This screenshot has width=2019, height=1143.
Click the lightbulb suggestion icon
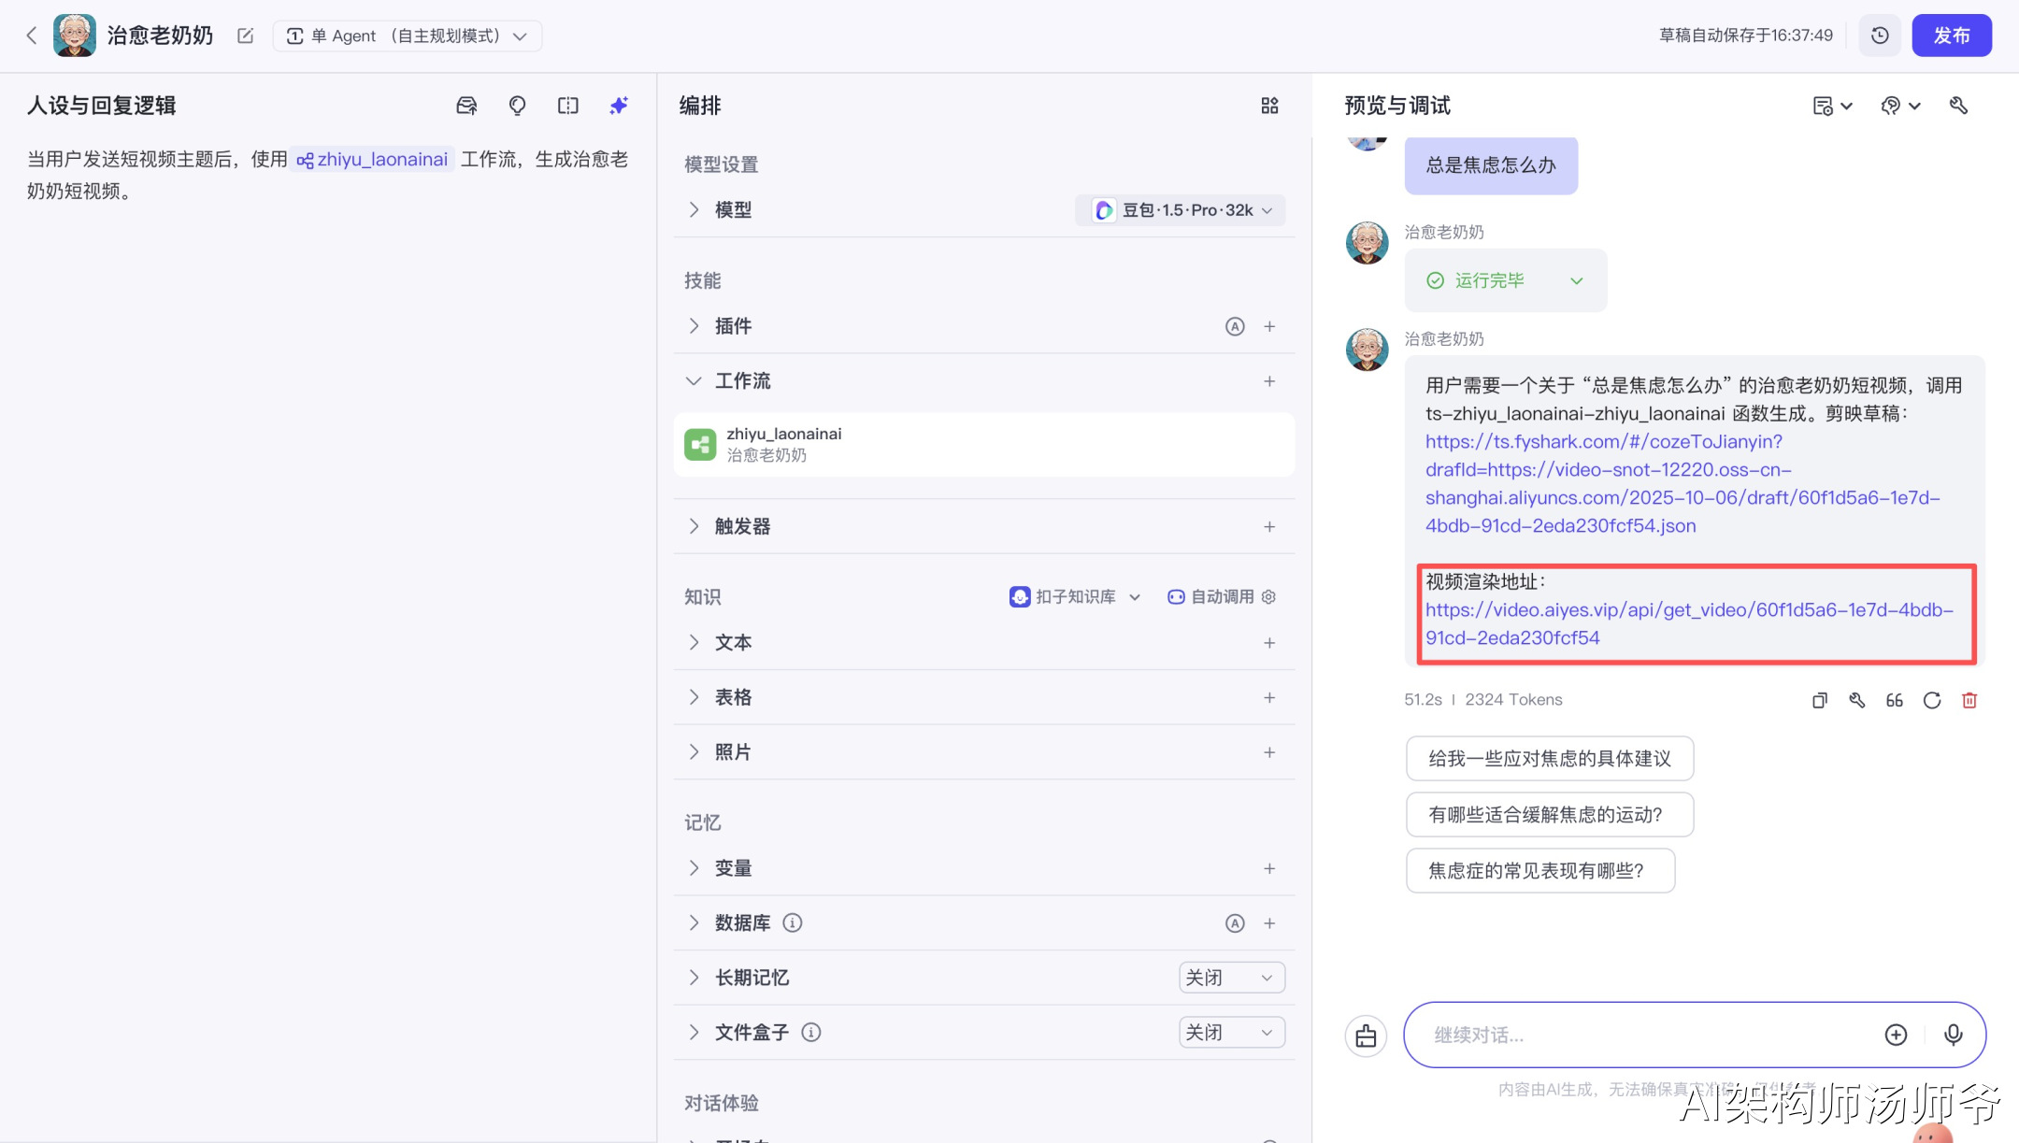(517, 106)
